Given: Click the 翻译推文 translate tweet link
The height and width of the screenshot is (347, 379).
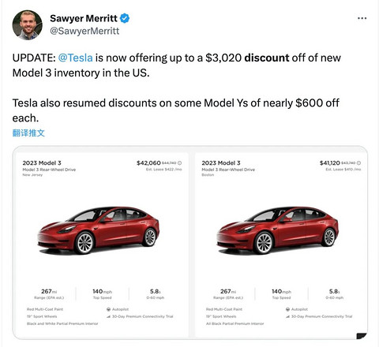Looking at the screenshot, I should tap(28, 133).
